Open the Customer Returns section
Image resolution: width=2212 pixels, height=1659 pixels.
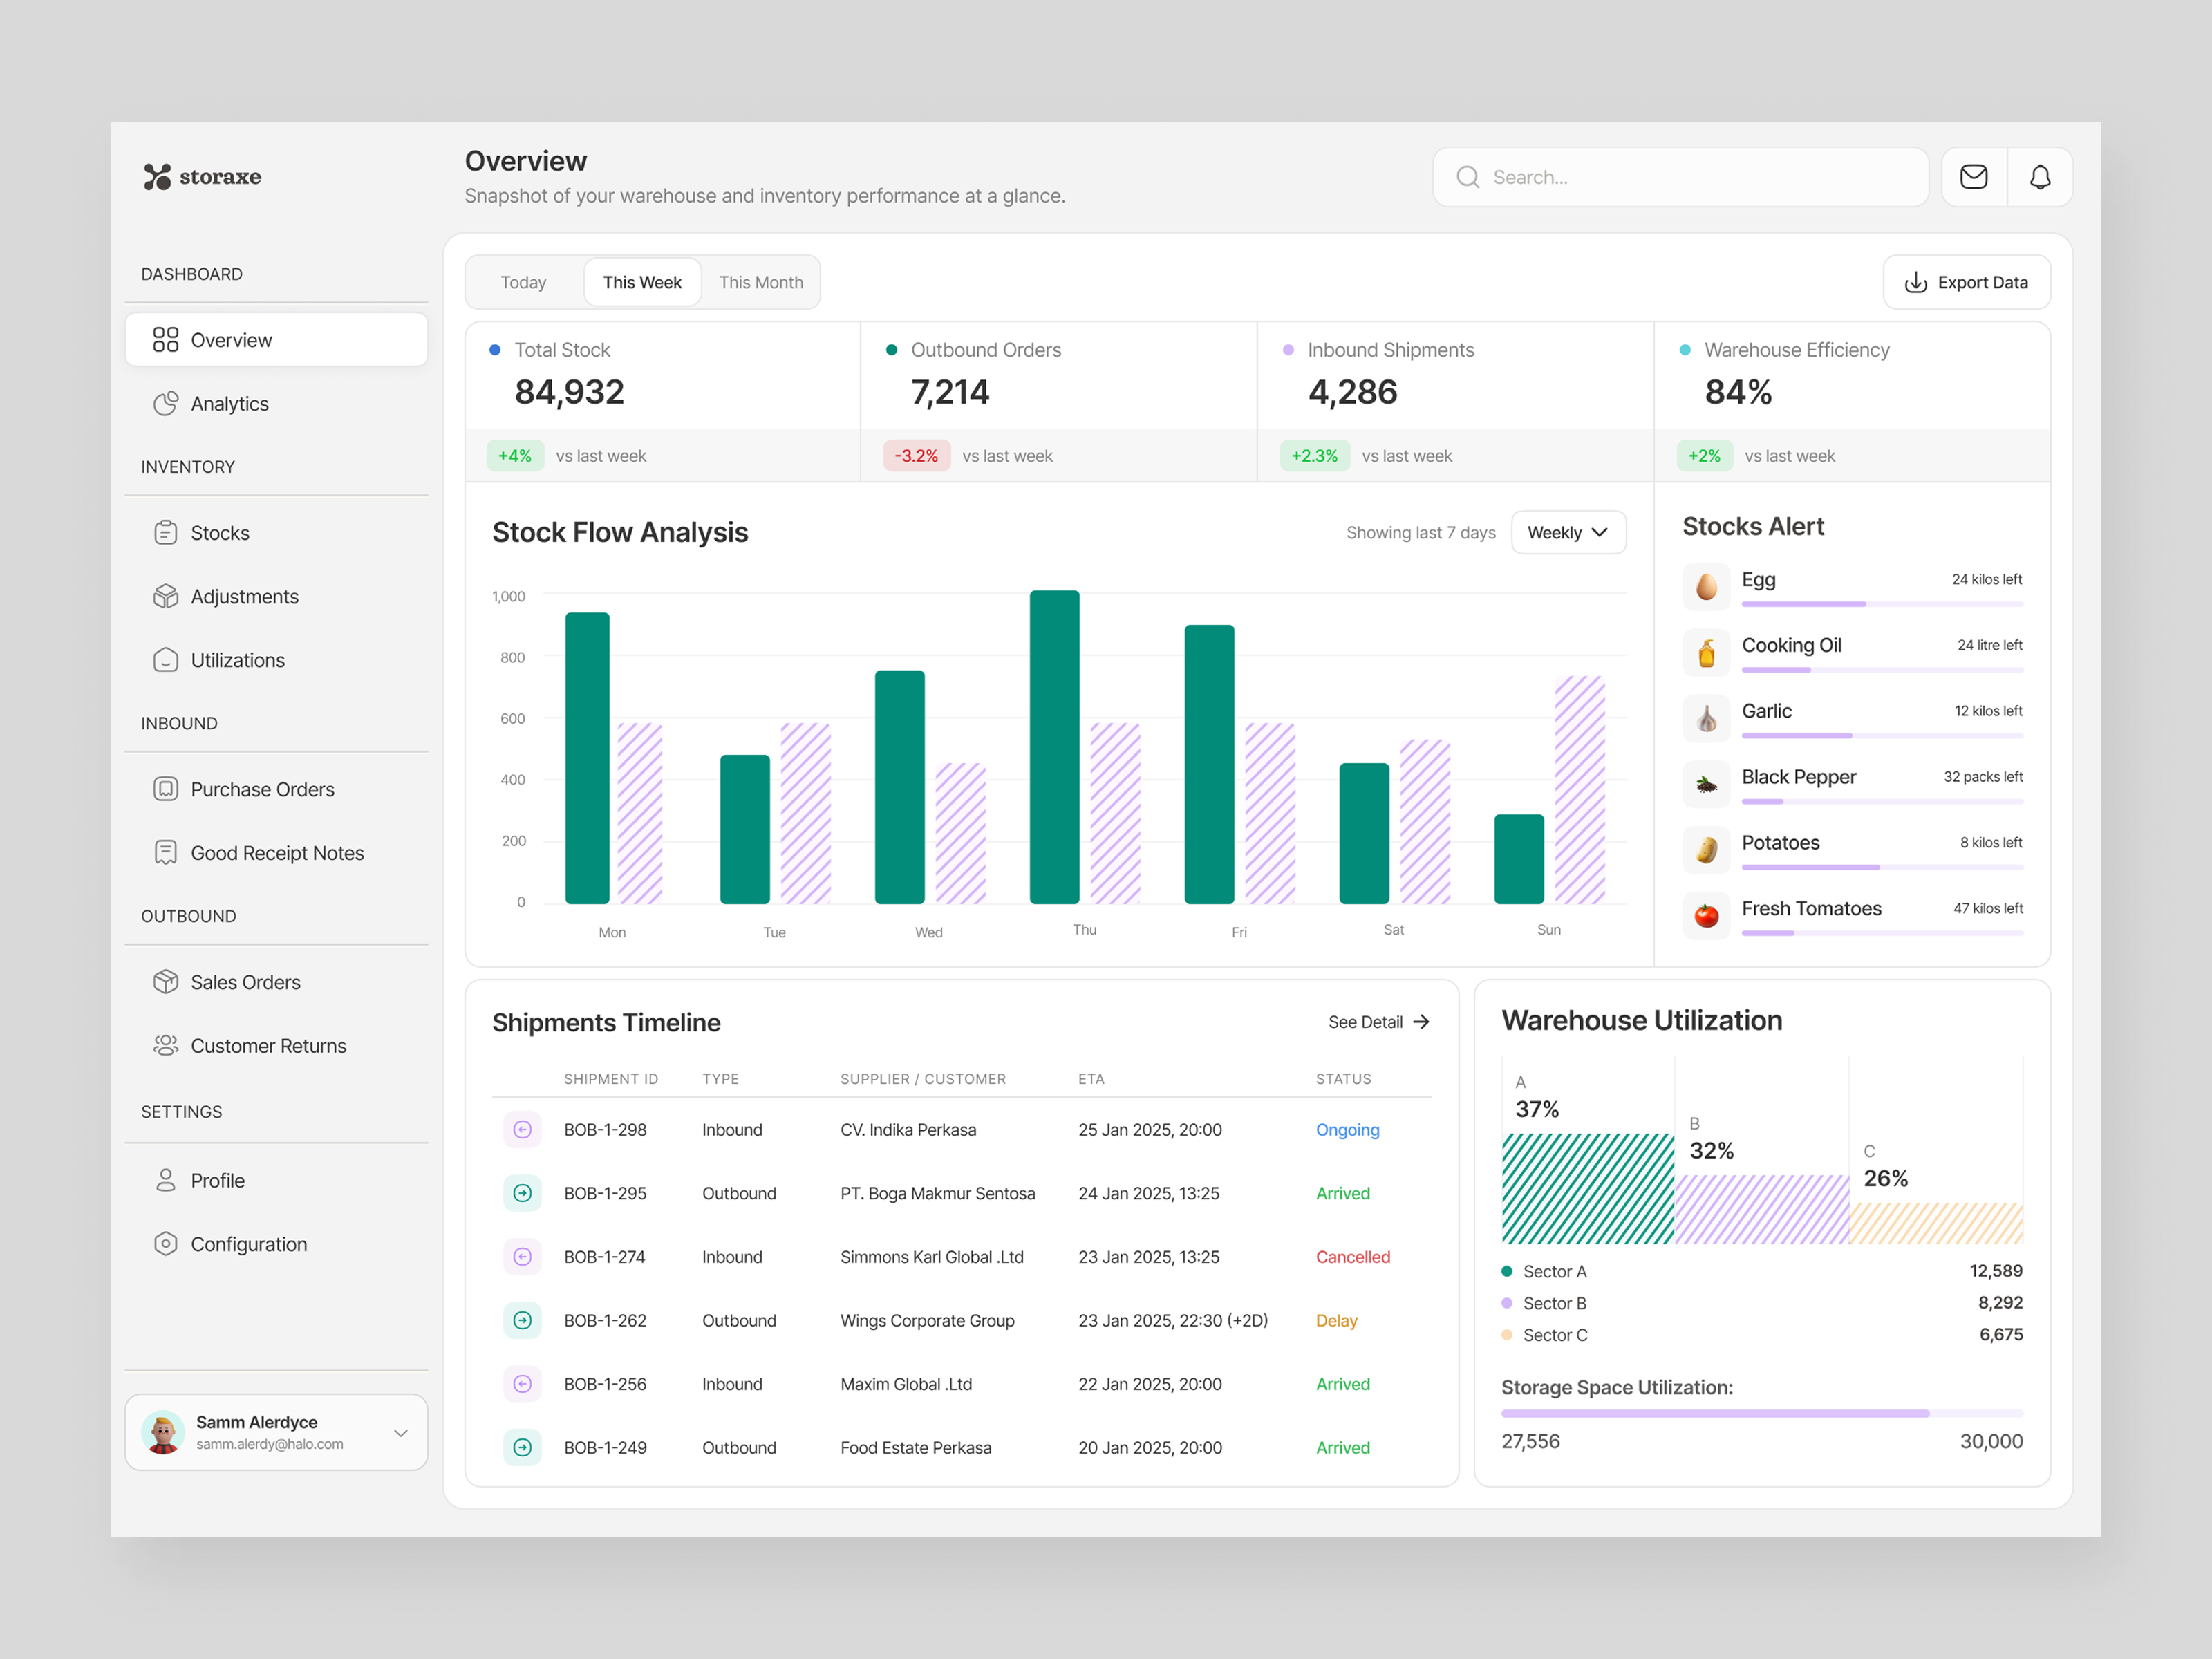tap(268, 1045)
